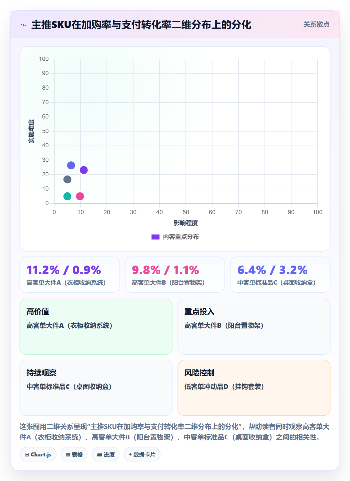This screenshot has width=350, height=481.
Task: Select the 风险控制 quadrant card
Action: point(254,388)
